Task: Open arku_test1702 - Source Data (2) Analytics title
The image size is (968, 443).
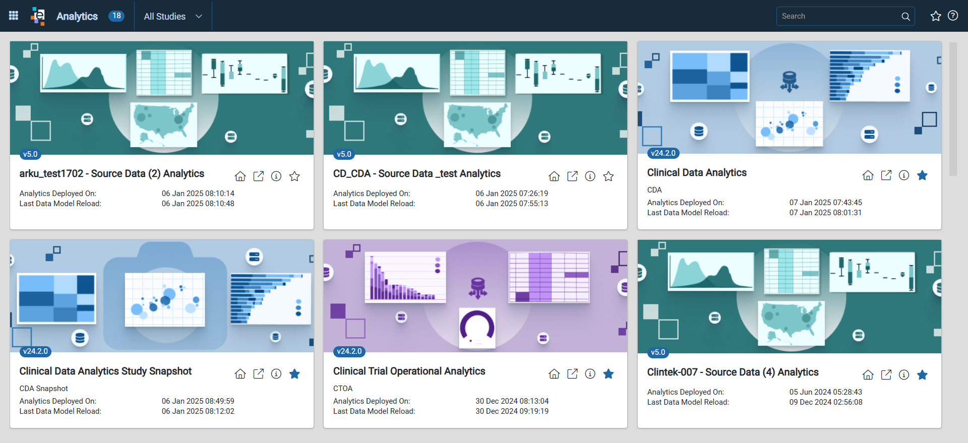Action: 112,173
